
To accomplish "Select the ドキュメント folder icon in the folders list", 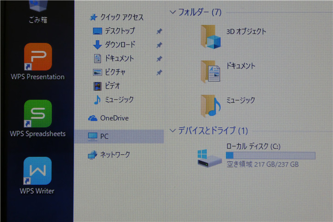I will coord(210,72).
